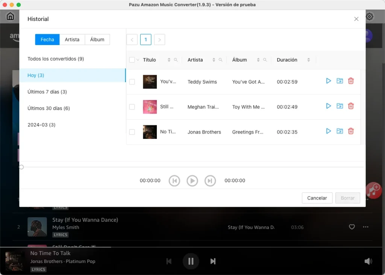This screenshot has width=385, height=275.
Task: Open output folder for Meghan Trainor song
Action: coord(340,106)
